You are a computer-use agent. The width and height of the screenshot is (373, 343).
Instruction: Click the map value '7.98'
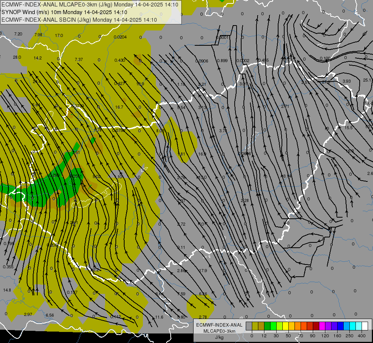pos(38,35)
